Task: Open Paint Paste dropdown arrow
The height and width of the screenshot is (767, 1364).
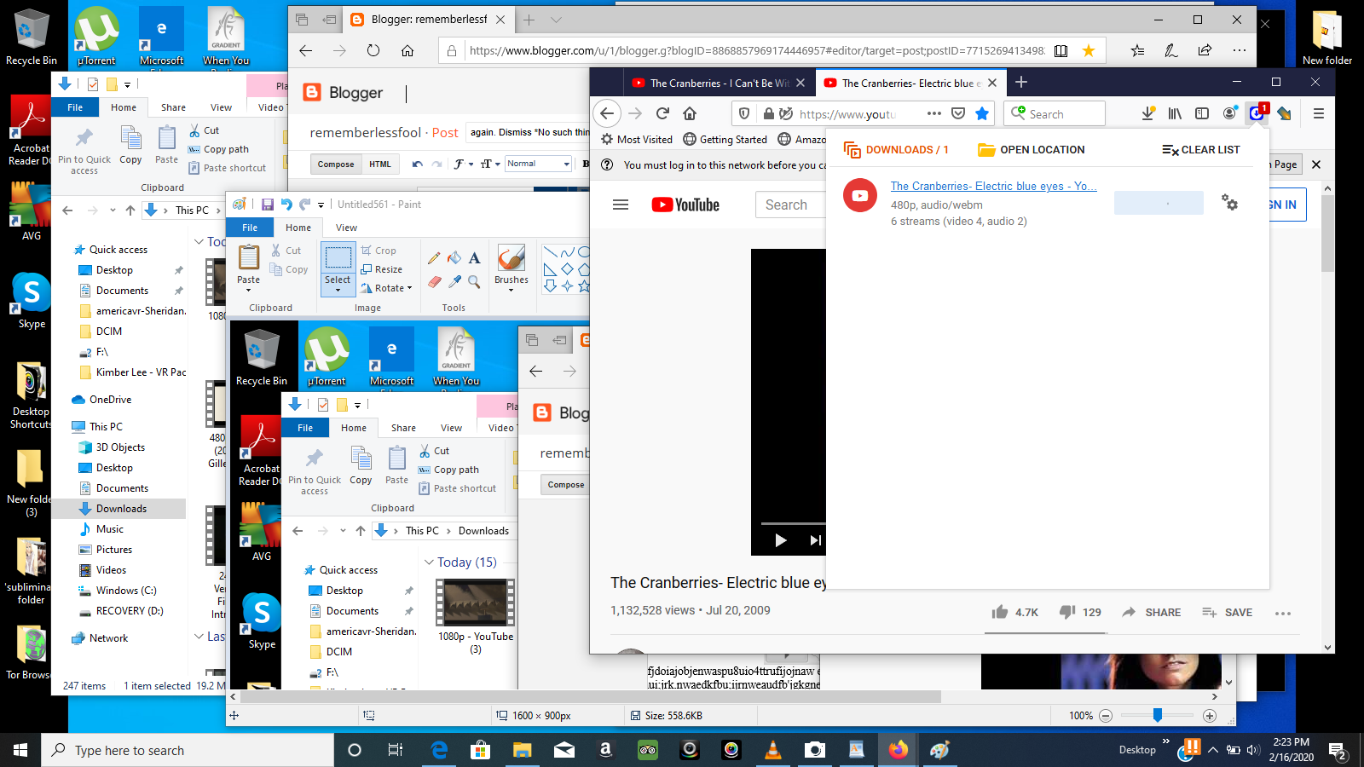Action: click(249, 290)
